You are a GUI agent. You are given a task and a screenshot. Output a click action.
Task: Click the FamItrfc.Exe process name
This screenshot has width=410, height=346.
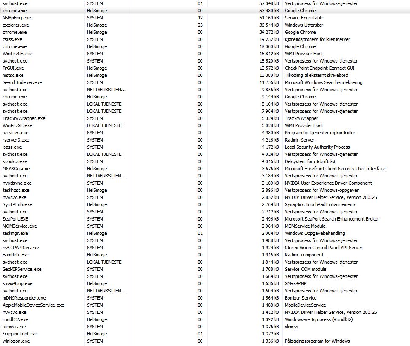point(16,255)
